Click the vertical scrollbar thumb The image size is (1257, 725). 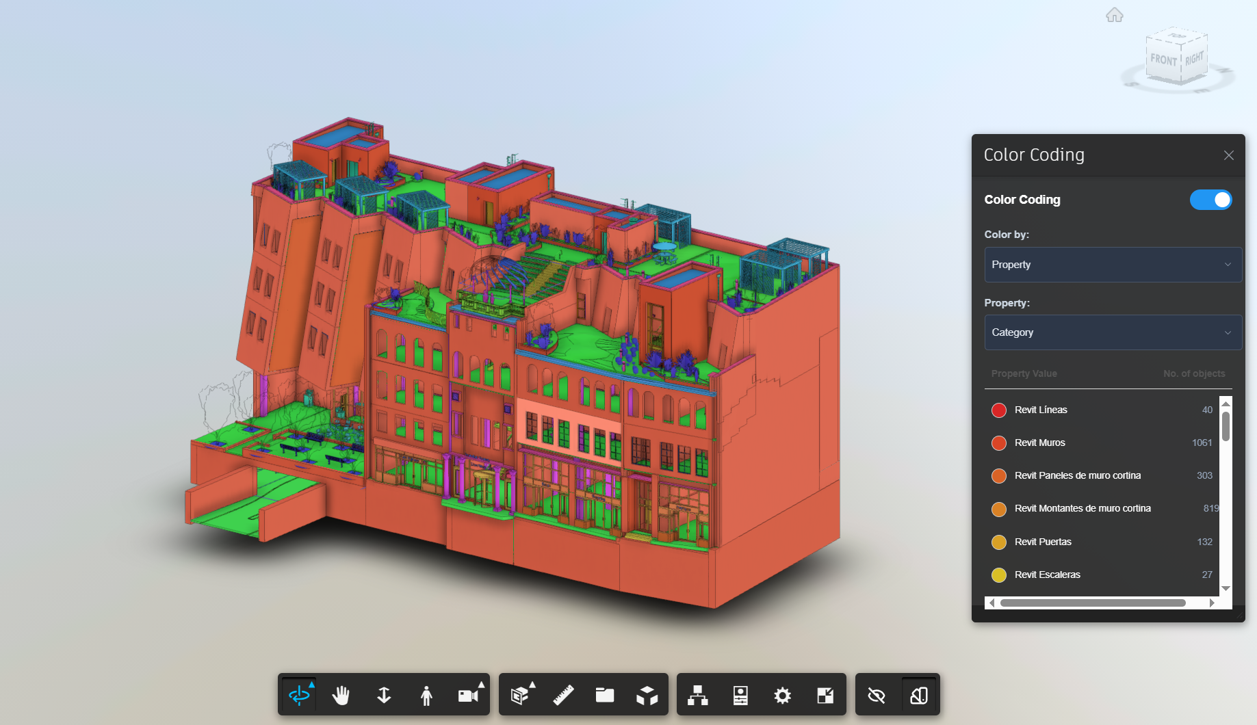[x=1226, y=427]
